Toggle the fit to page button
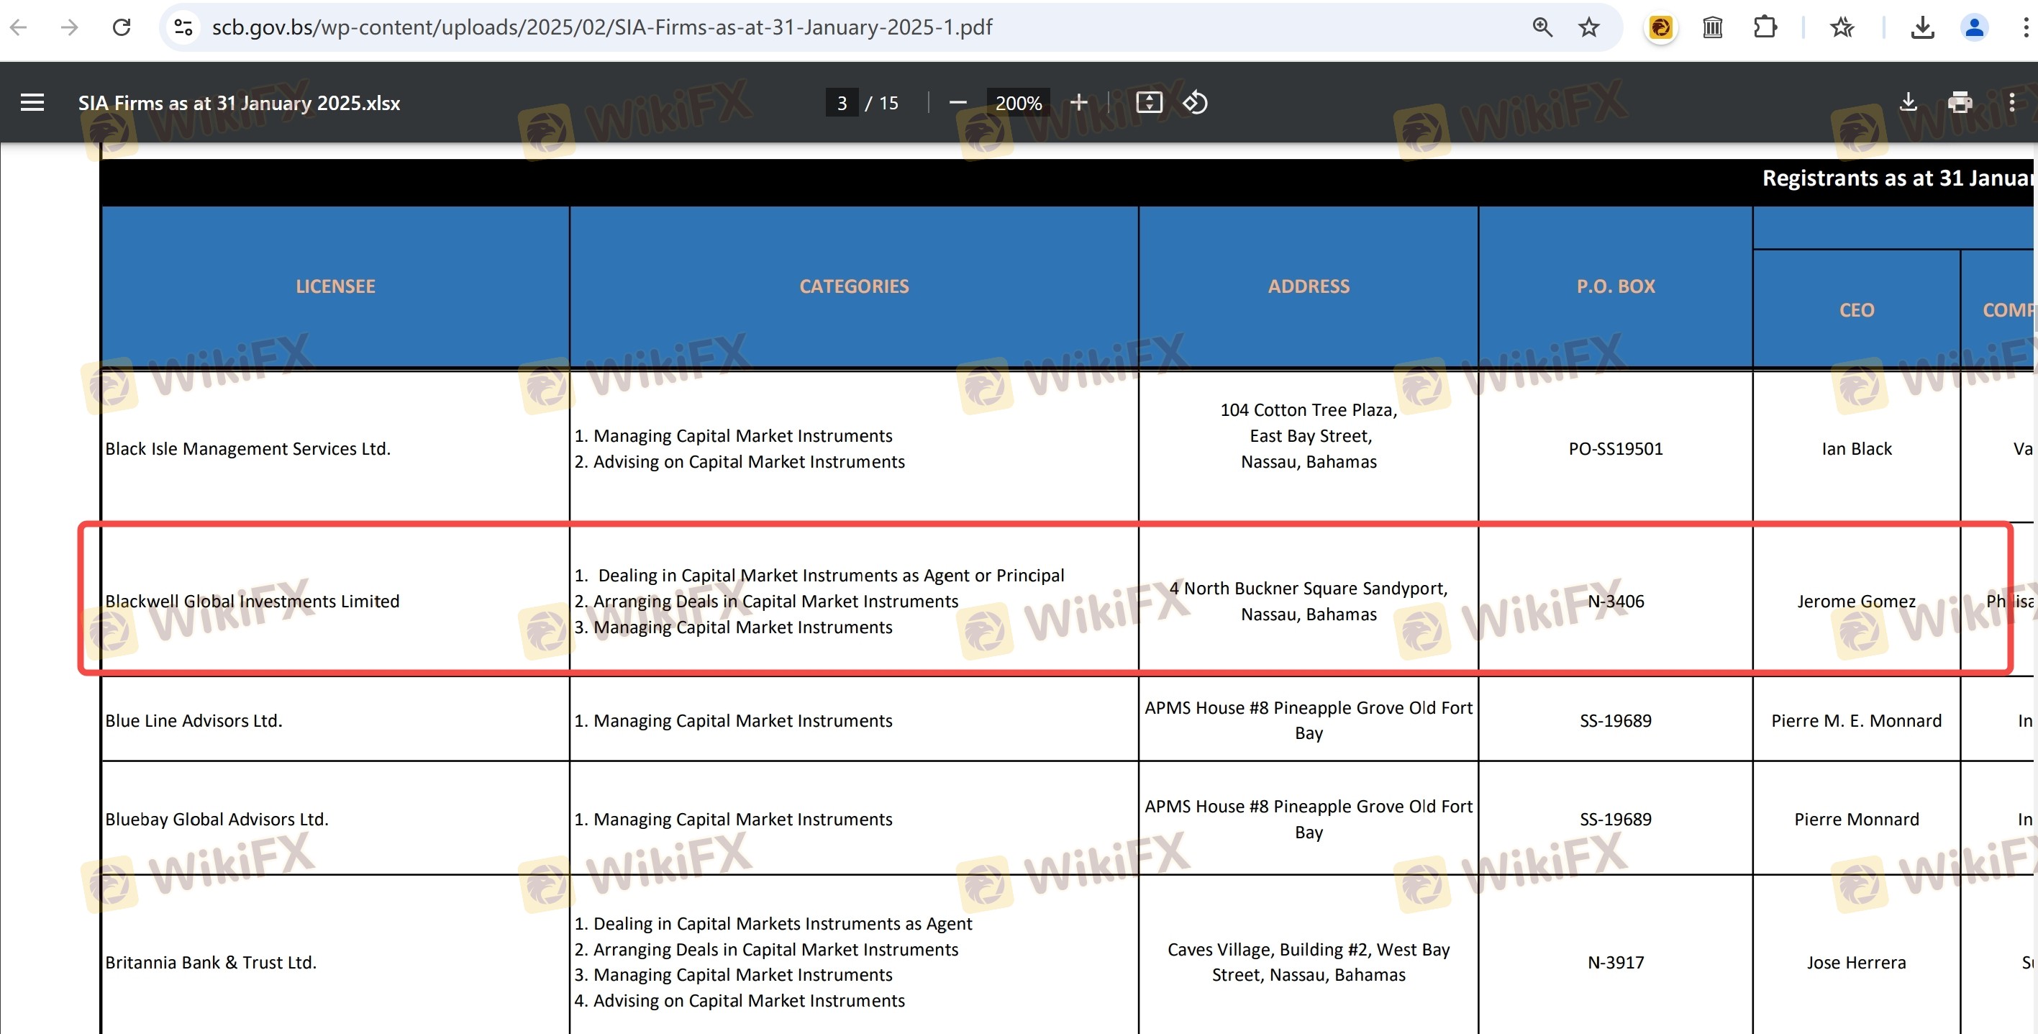 point(1149,102)
